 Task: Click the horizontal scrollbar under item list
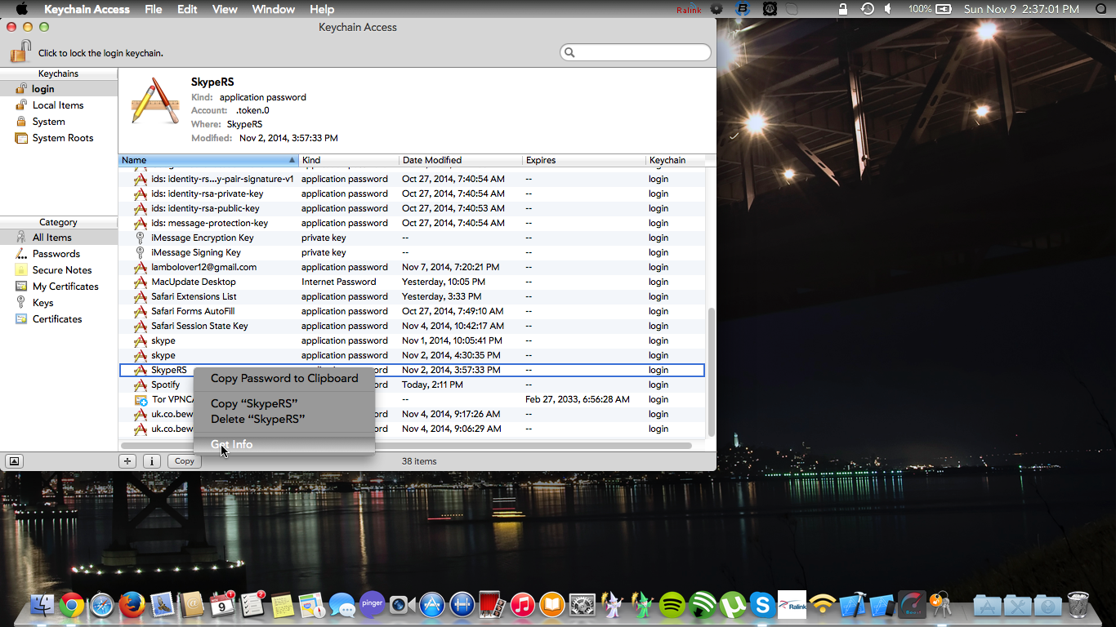point(406,446)
